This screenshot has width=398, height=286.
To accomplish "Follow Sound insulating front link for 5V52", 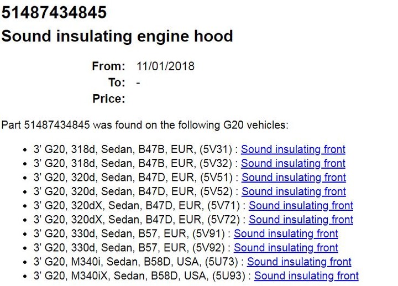I will 294,191.
